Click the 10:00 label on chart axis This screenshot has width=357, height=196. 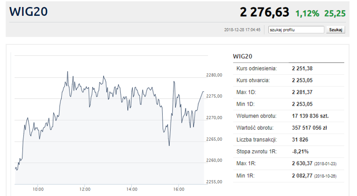point(38,189)
